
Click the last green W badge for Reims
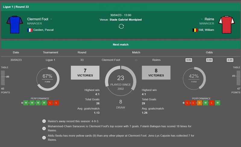pos(218,103)
